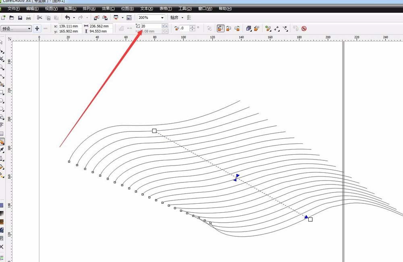
Task: Select the Interactive Blend tool in the toolbox
Action: [2, 141]
